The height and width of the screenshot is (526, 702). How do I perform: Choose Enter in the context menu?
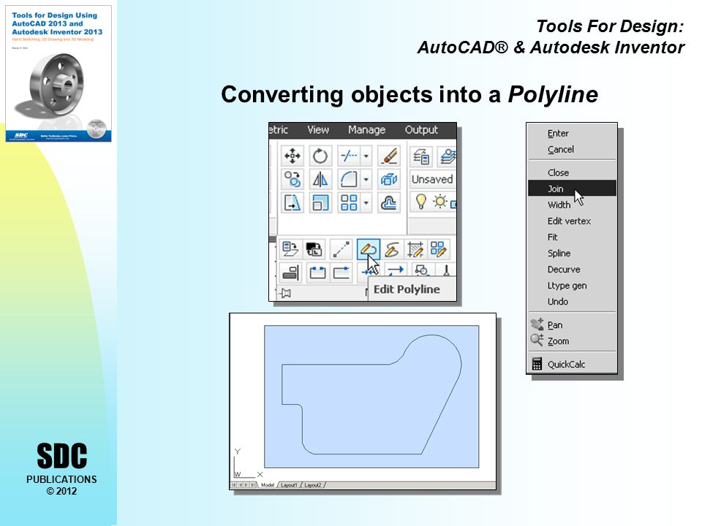pos(572,133)
